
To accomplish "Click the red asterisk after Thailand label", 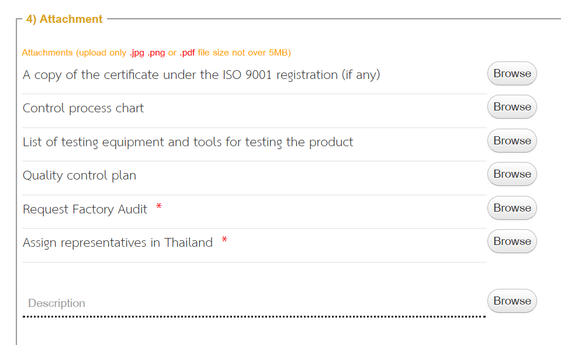I will coord(224,240).
